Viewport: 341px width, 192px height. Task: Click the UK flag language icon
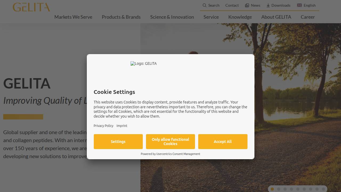tap(299, 5)
